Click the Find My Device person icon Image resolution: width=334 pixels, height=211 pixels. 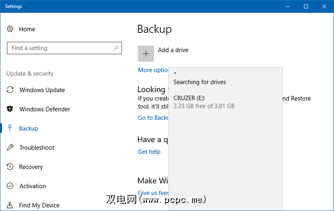click(10, 205)
